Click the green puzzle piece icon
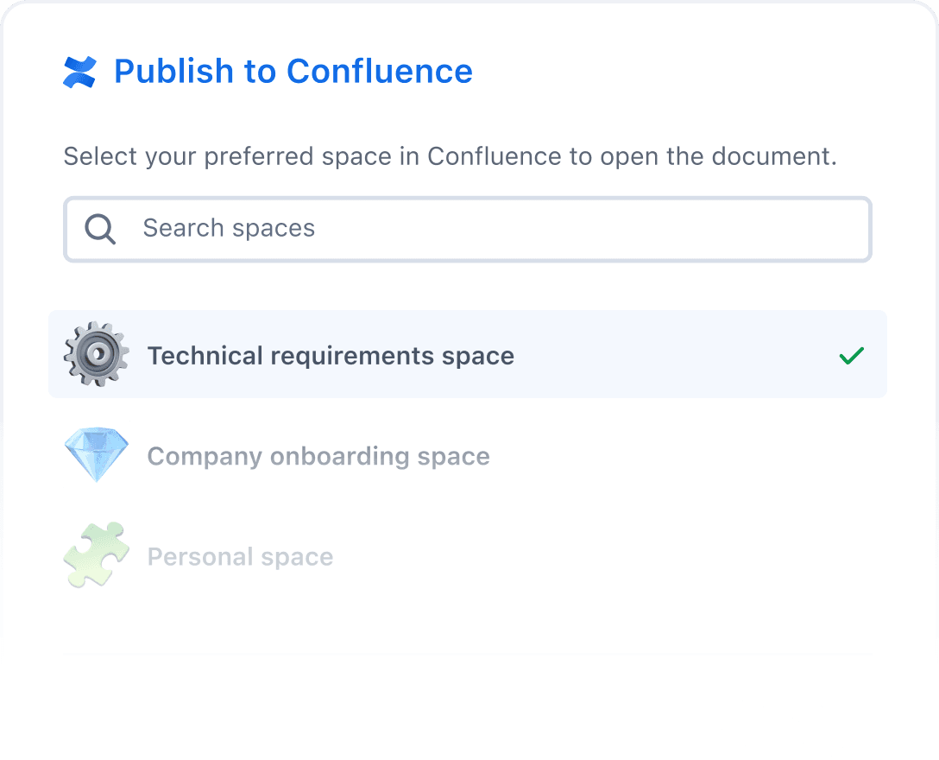939x760 pixels. click(x=97, y=555)
